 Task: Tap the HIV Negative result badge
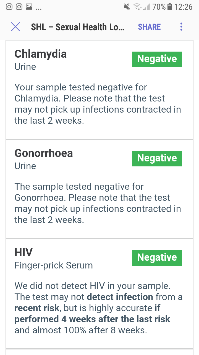(x=157, y=258)
